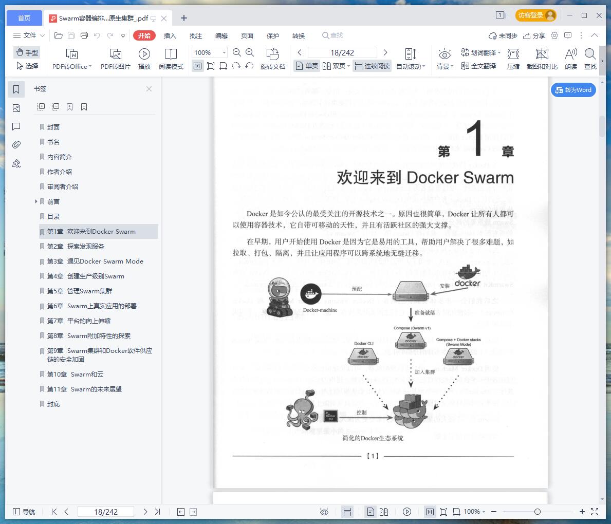This screenshot has width=611, height=524.
Task: Expand the 前言 bookmark entry
Action: click(36, 201)
